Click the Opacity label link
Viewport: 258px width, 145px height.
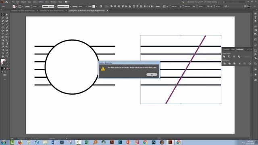75,6
